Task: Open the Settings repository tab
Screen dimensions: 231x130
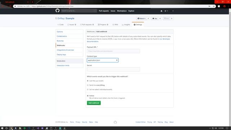Action: tap(138, 25)
